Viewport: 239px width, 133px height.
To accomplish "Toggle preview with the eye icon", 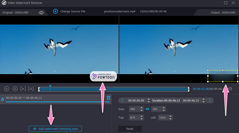I will point(41,12).
